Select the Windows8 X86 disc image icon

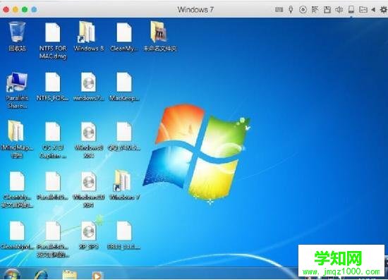[89, 140]
